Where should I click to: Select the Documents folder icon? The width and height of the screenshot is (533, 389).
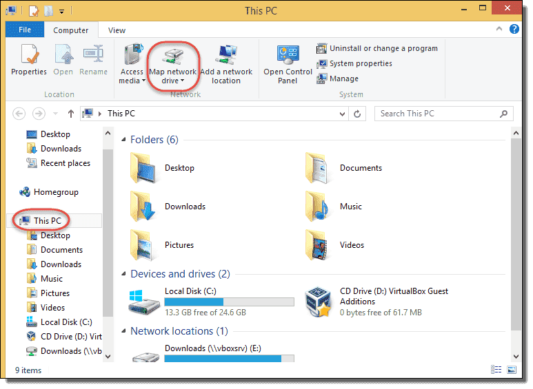[x=316, y=168]
